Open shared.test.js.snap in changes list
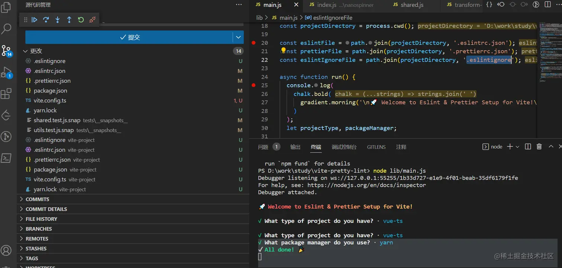562x268 pixels. point(133,120)
